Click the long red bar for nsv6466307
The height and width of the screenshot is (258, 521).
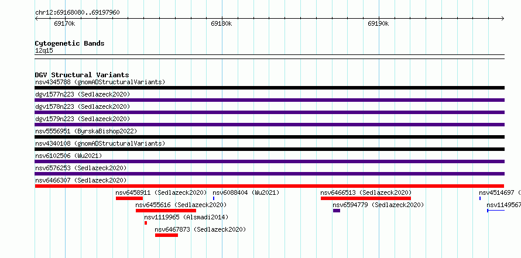pos(269,186)
